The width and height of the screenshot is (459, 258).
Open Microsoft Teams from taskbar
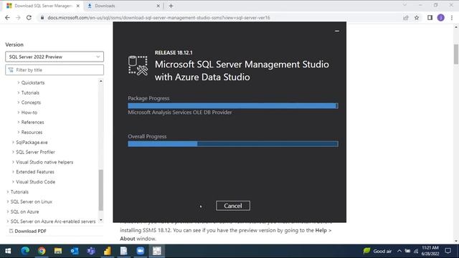pos(91,251)
